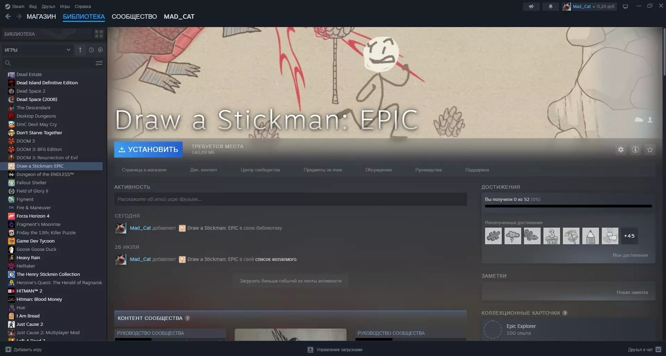Open the Друзья menu
The width and height of the screenshot is (666, 356).
coord(48,7)
